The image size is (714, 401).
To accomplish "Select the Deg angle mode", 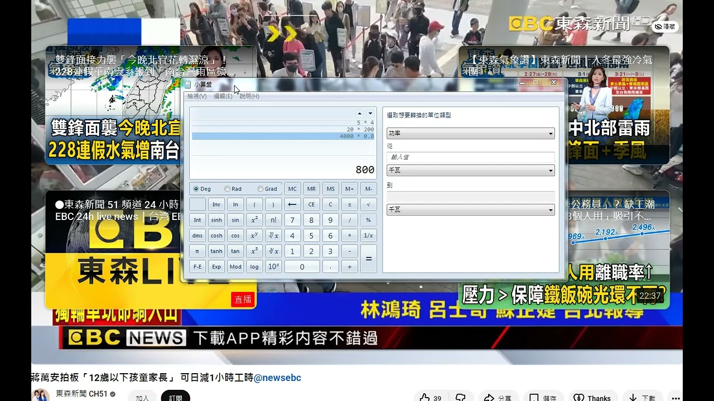I will (202, 189).
